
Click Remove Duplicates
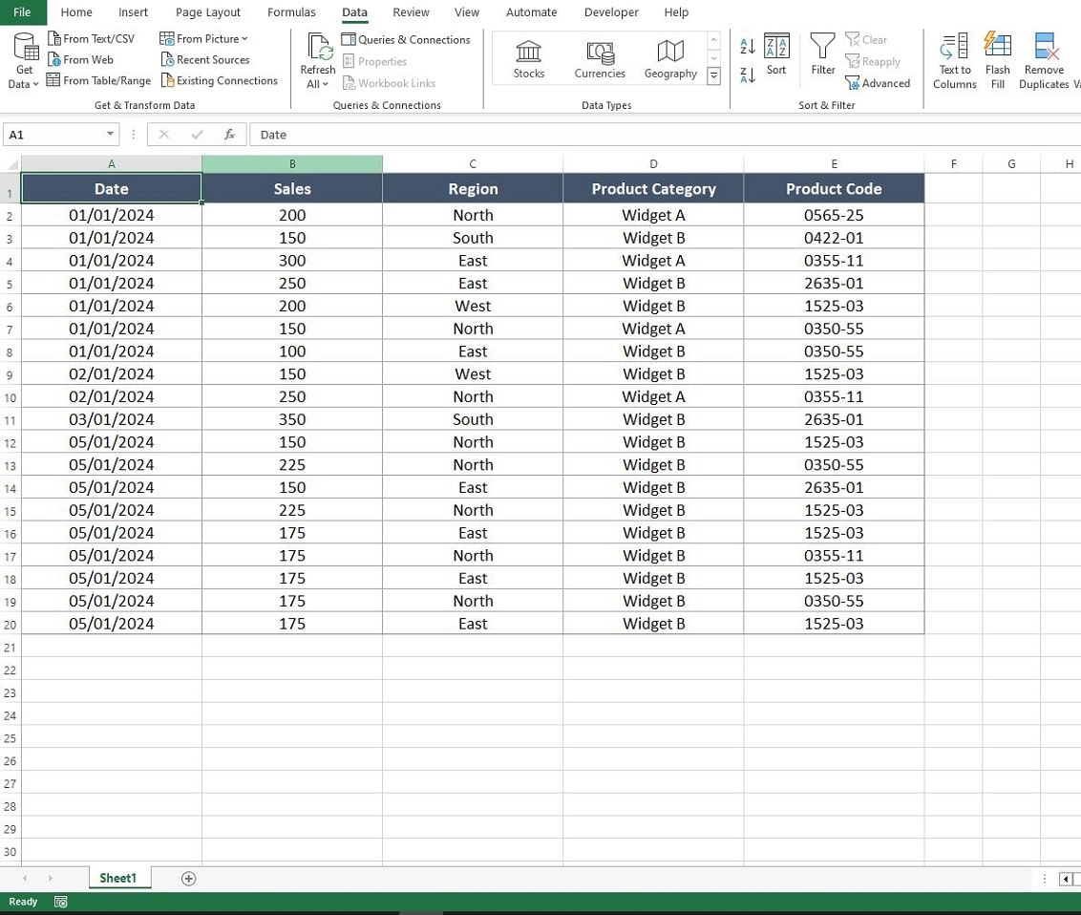1043,59
